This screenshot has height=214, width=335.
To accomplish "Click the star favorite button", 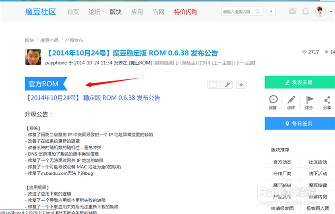I will pyautogui.click(x=241, y=85).
